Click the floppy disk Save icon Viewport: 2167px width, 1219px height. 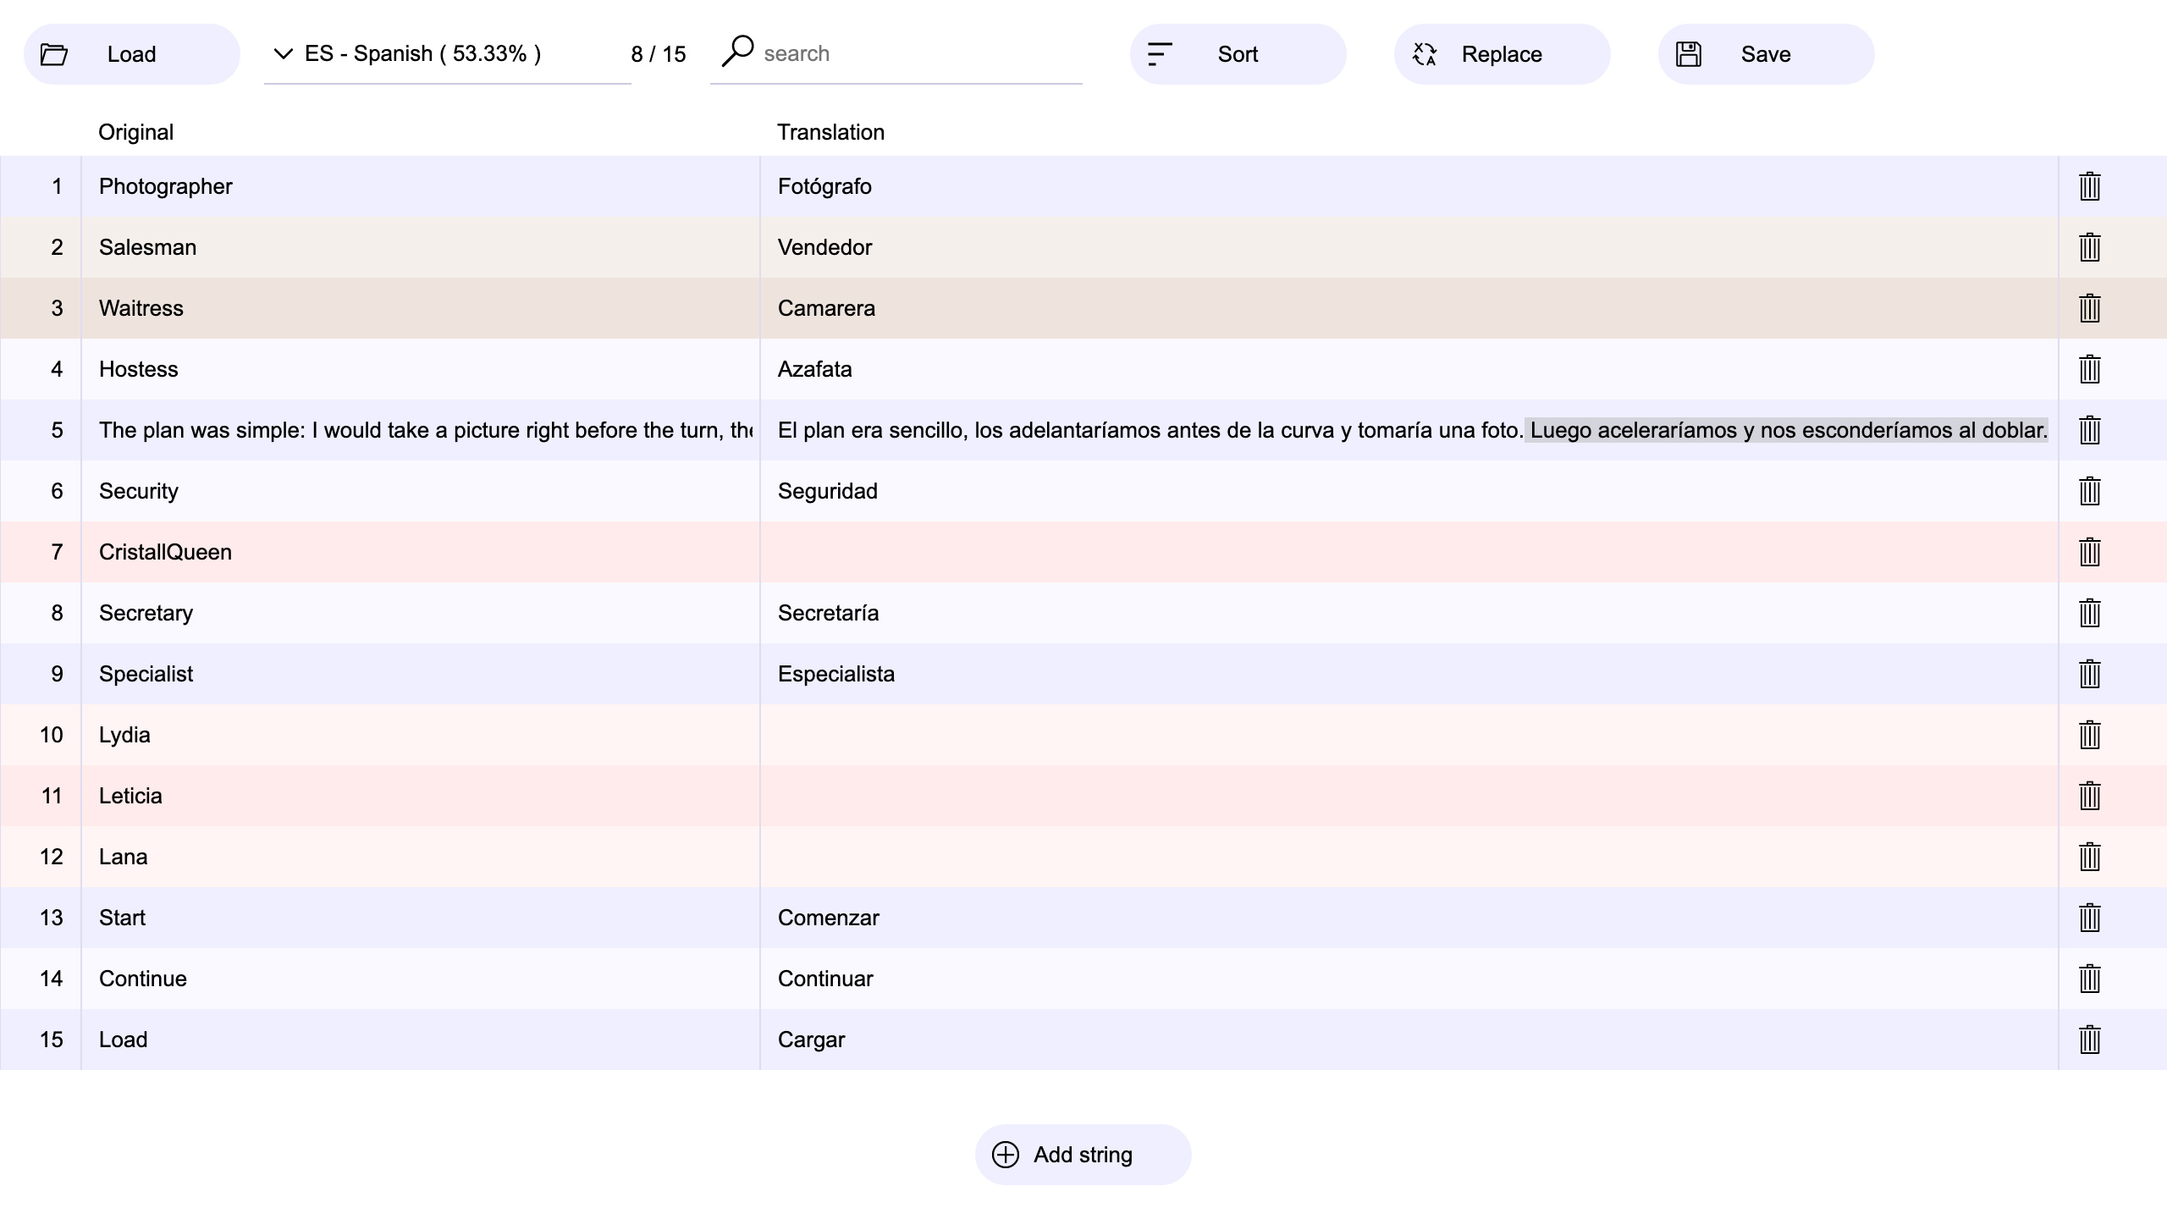click(1689, 54)
